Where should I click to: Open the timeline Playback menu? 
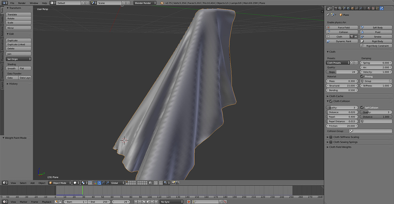point(46,202)
